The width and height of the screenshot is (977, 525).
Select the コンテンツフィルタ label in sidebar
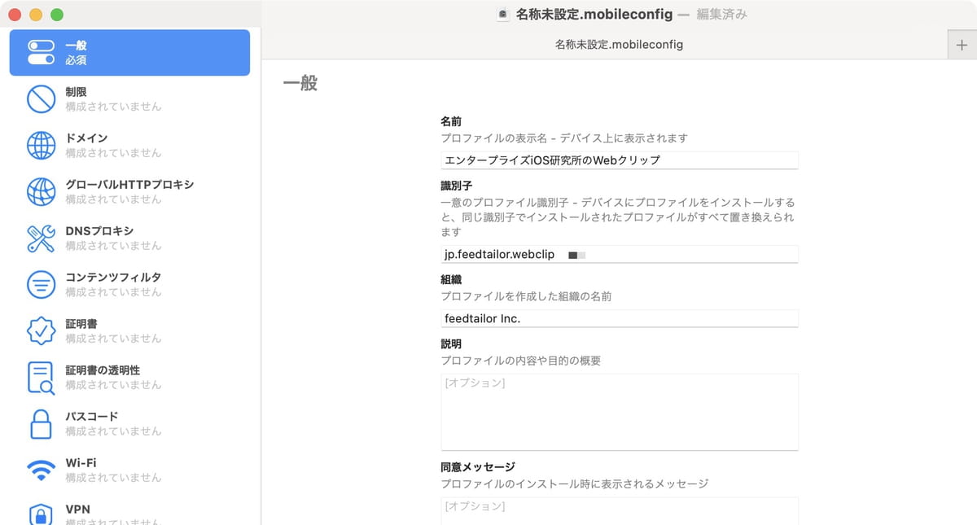tap(113, 278)
